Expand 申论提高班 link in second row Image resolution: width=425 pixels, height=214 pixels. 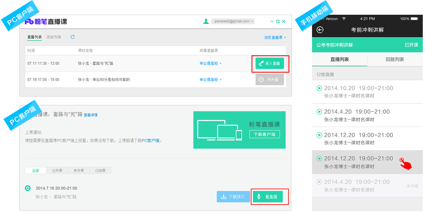[x=210, y=80]
